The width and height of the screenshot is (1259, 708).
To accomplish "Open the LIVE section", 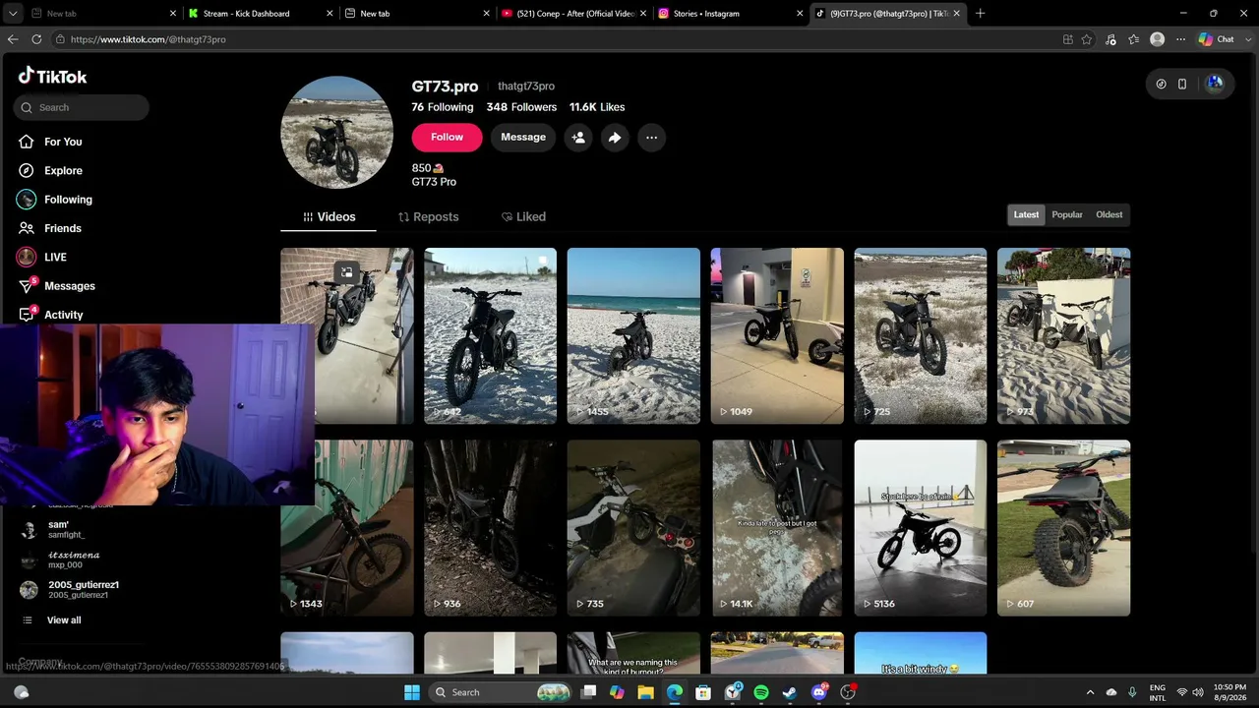I will [42, 257].
